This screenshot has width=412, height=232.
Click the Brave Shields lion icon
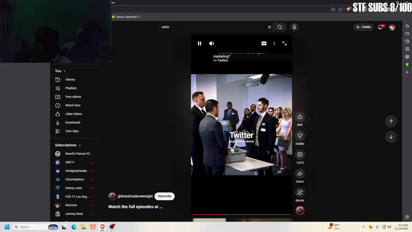coord(348,9)
